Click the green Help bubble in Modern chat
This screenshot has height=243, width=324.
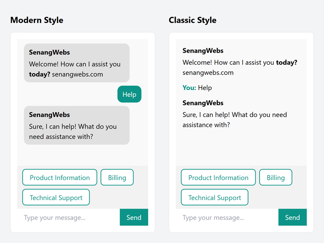(x=129, y=94)
